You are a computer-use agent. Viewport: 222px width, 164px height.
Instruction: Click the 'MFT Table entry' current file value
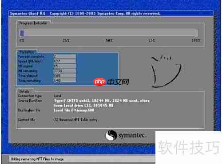[75, 119]
